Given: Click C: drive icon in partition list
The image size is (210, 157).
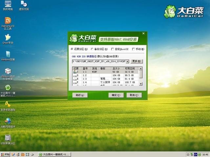Looking at the screenshot, I should coord(75,72).
